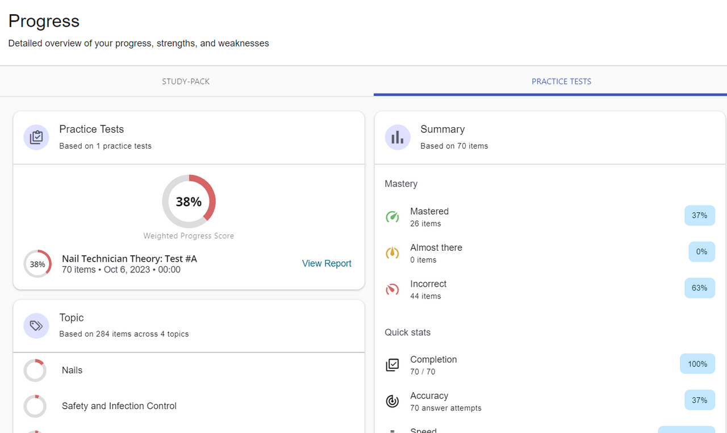727x433 pixels.
Task: Click the small 38% test progress circle
Action: pos(37,264)
